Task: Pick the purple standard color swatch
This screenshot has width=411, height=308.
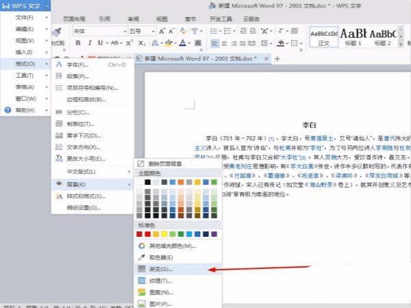Action: (x=214, y=234)
